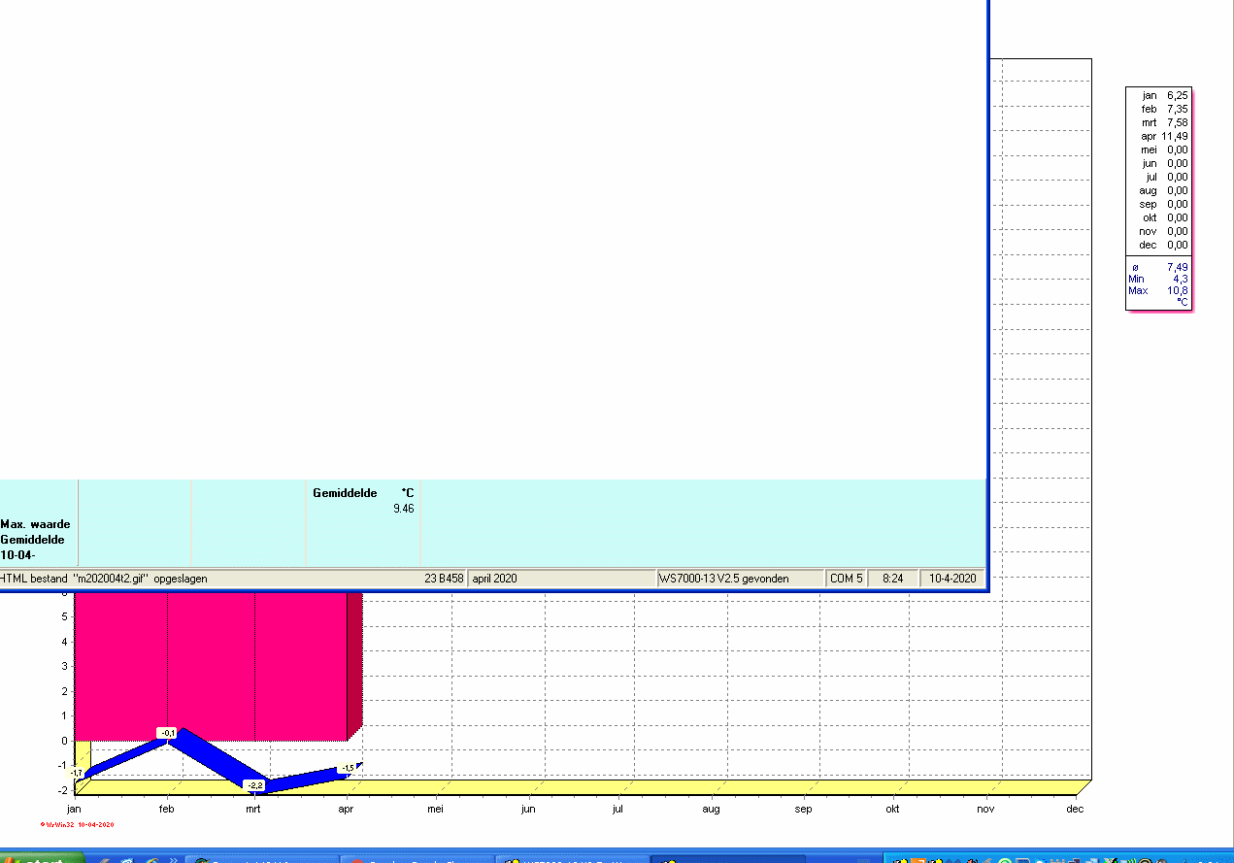Click the 'aug' label on chart x-axis
The height and width of the screenshot is (863, 1234).
(x=712, y=809)
